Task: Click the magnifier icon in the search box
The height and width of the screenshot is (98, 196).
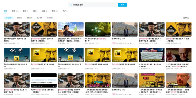Action: tap(71, 5)
